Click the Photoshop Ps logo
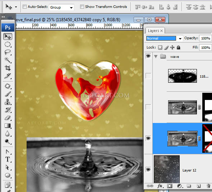 pos(8,27)
